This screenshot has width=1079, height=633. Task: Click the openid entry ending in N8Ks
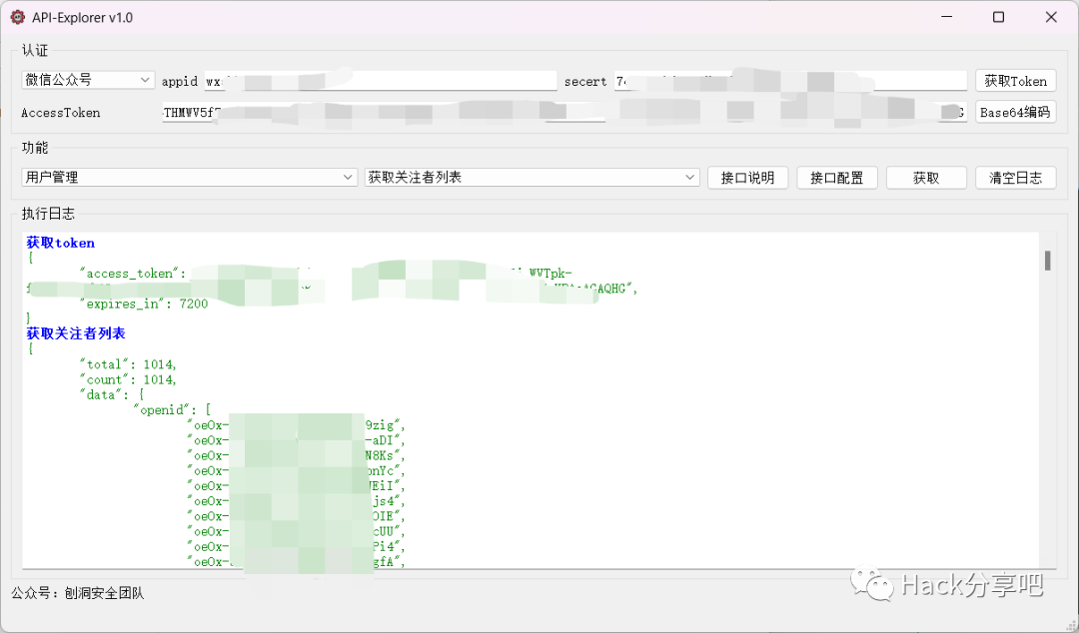[297, 455]
